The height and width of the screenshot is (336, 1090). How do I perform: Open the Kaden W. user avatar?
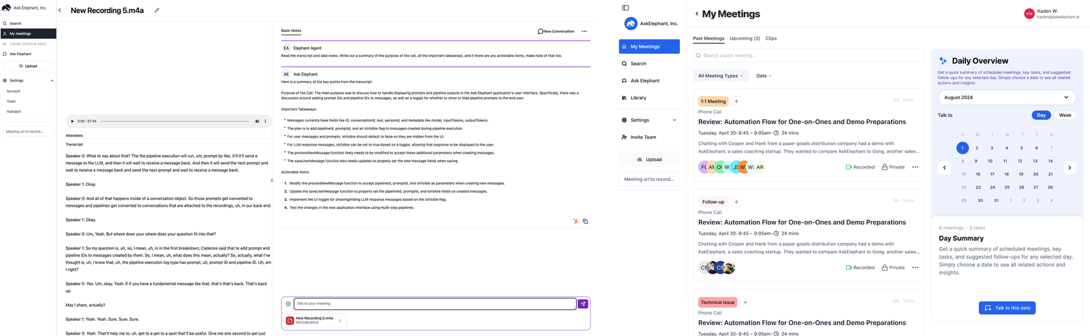(1029, 14)
